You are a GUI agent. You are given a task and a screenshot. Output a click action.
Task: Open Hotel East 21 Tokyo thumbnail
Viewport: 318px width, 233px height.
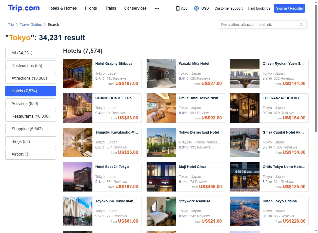coord(78,177)
